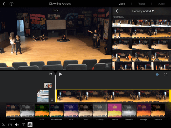Select the scissors split tool
This screenshot has height=128, width=171.
(3, 125)
